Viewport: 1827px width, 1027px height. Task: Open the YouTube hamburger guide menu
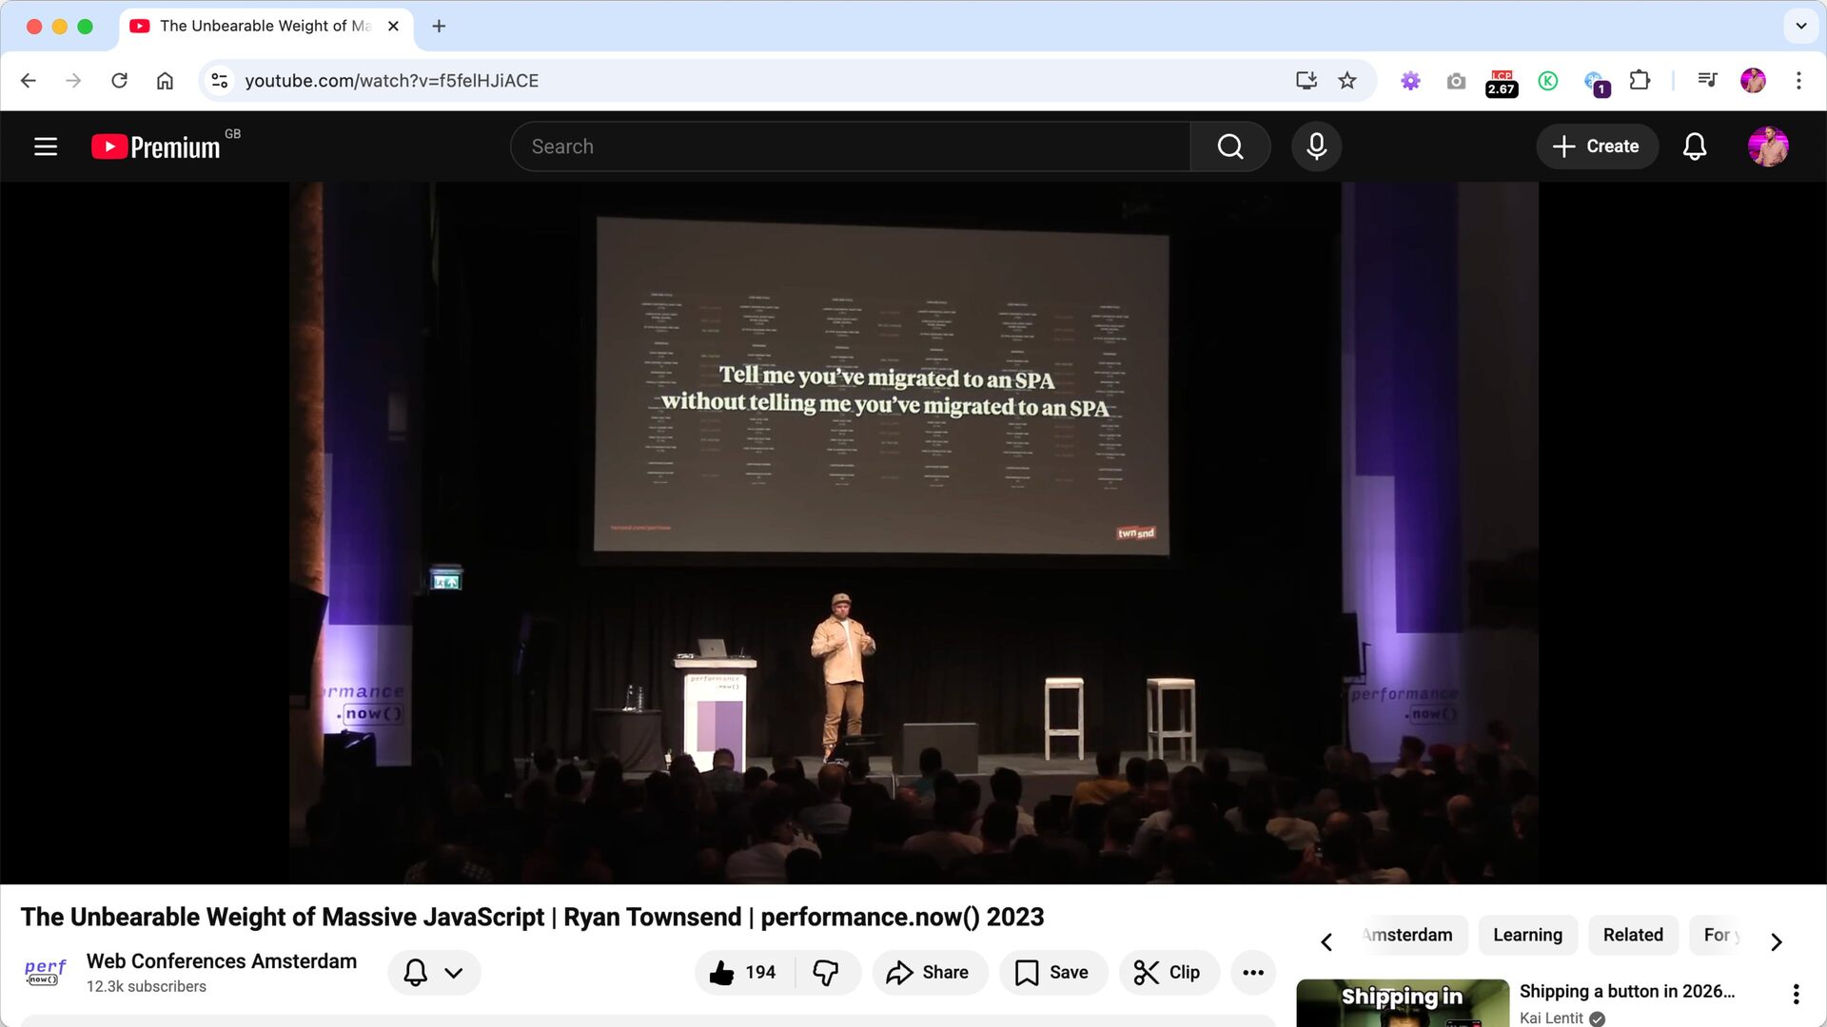tap(46, 146)
